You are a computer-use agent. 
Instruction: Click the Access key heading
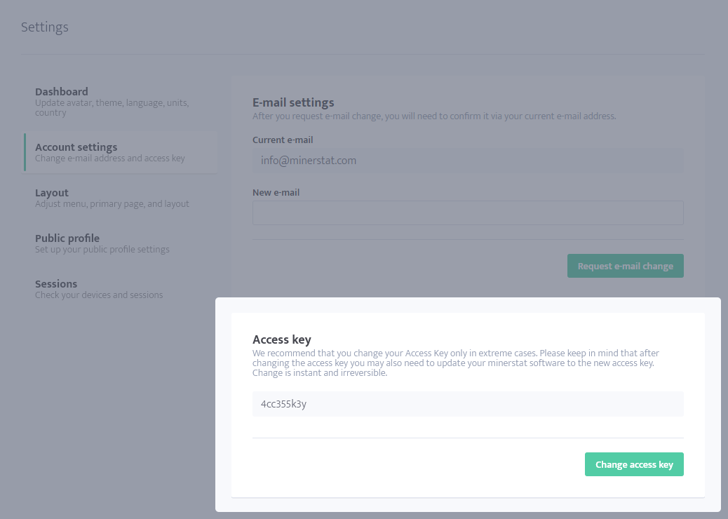[x=282, y=339]
